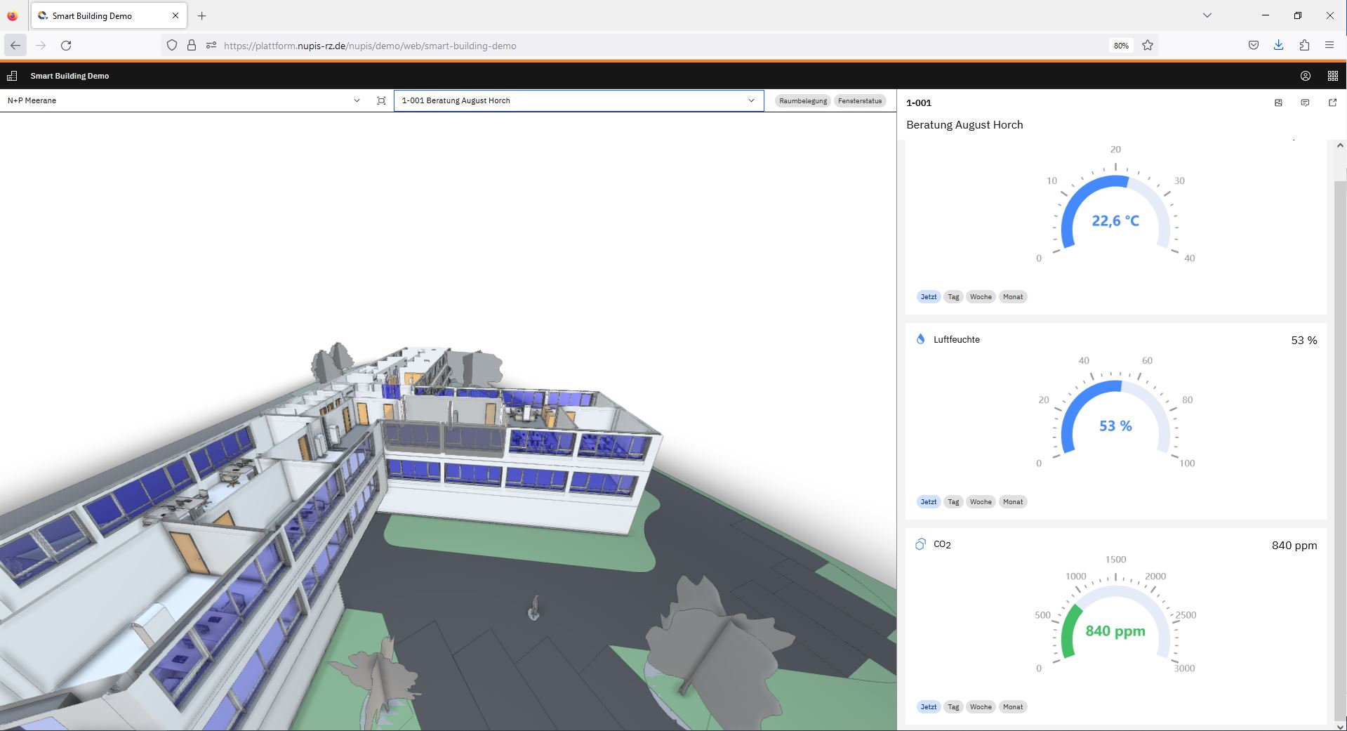Open the Firefox hamburger menu

(x=1329, y=45)
